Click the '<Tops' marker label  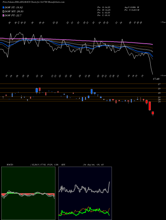163,22
